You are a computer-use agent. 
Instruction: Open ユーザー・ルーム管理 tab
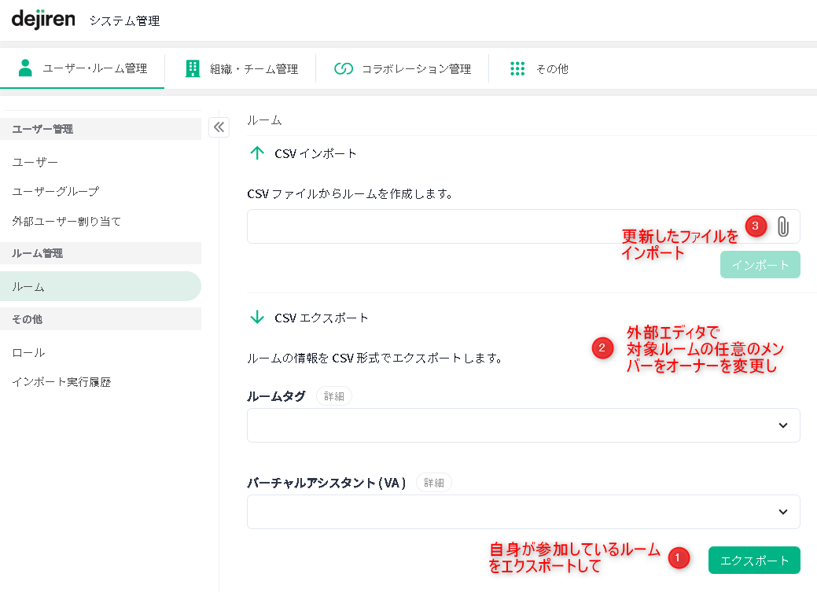click(x=83, y=69)
